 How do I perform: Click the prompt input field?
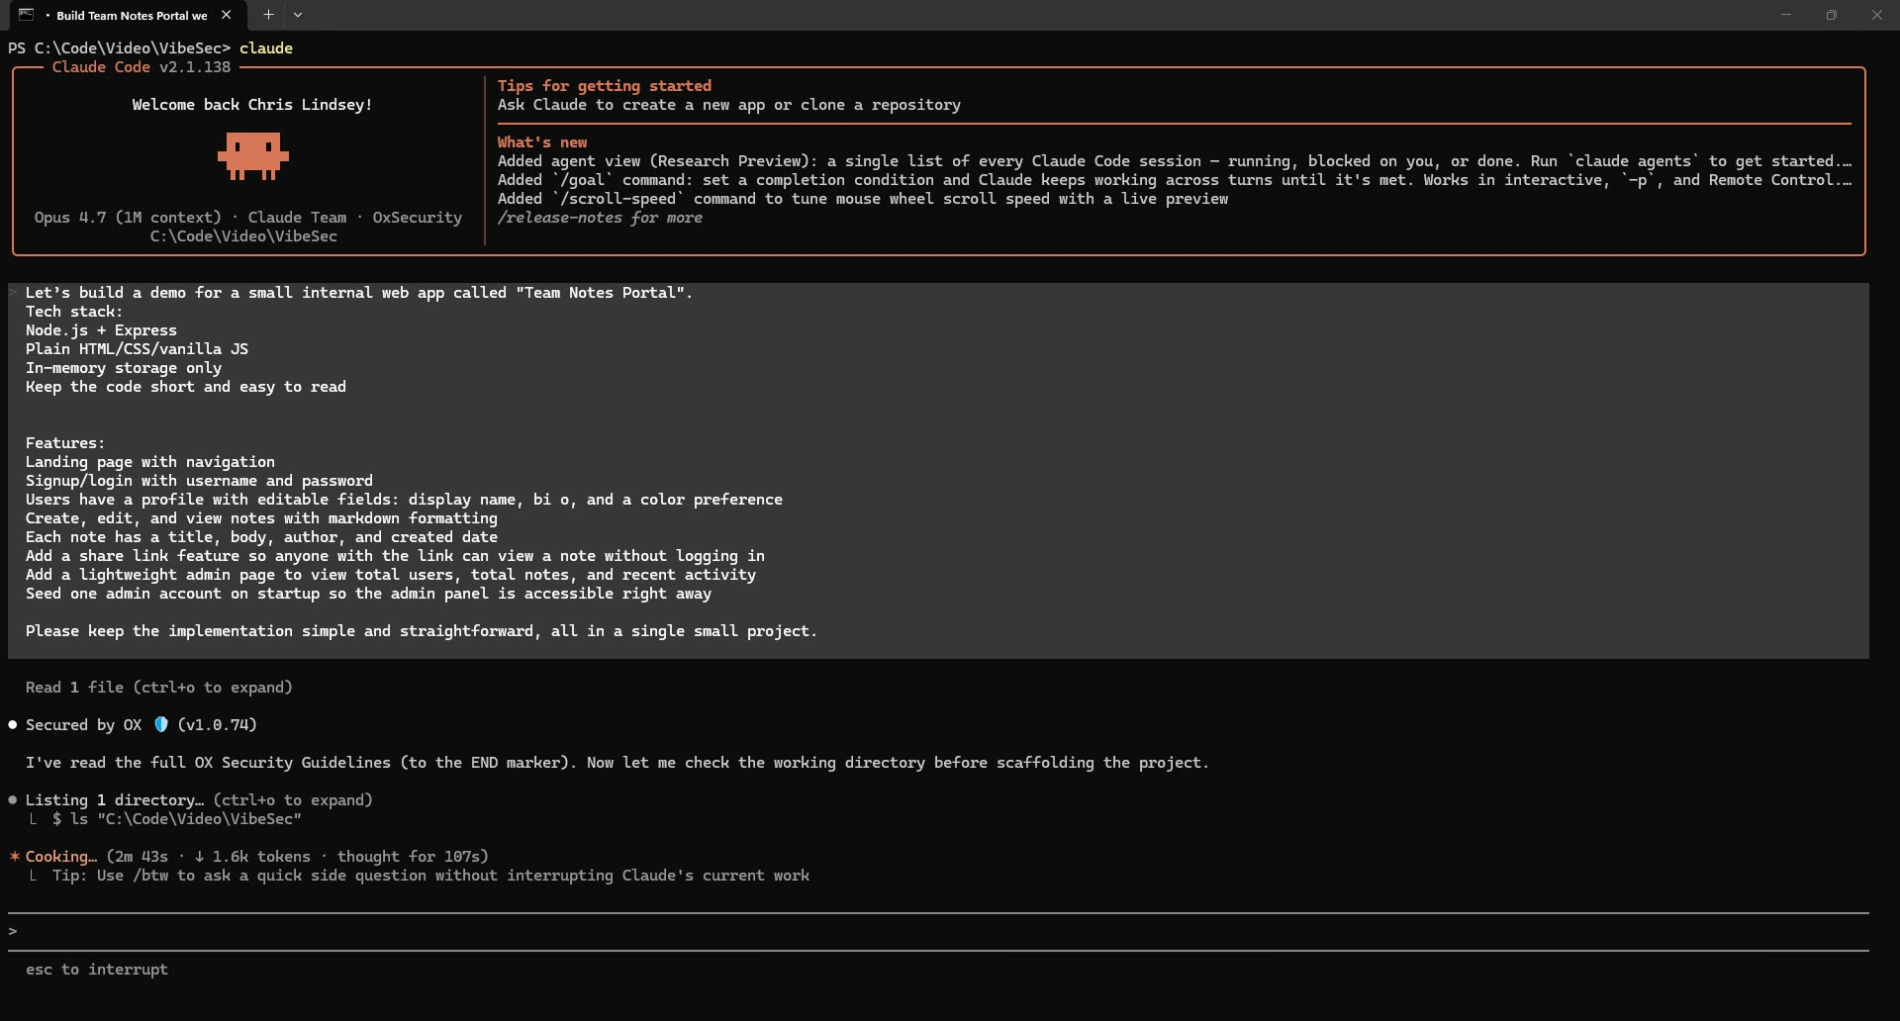click(x=938, y=931)
